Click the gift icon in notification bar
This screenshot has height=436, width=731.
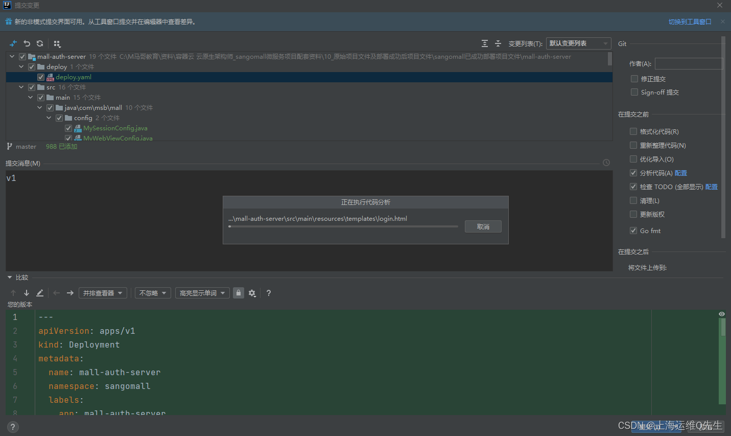[8, 21]
